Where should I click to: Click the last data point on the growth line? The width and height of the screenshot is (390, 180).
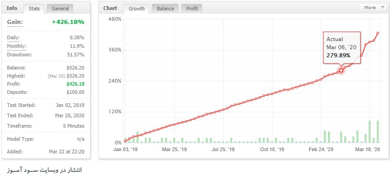[x=378, y=33]
